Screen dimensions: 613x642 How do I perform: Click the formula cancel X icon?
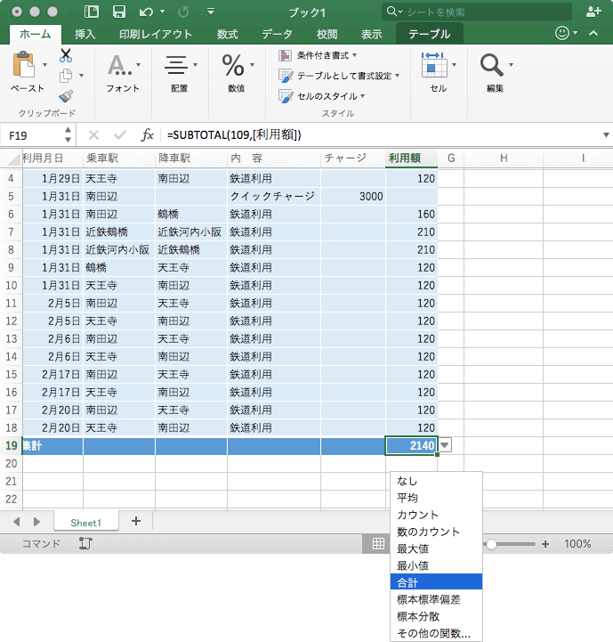93,134
